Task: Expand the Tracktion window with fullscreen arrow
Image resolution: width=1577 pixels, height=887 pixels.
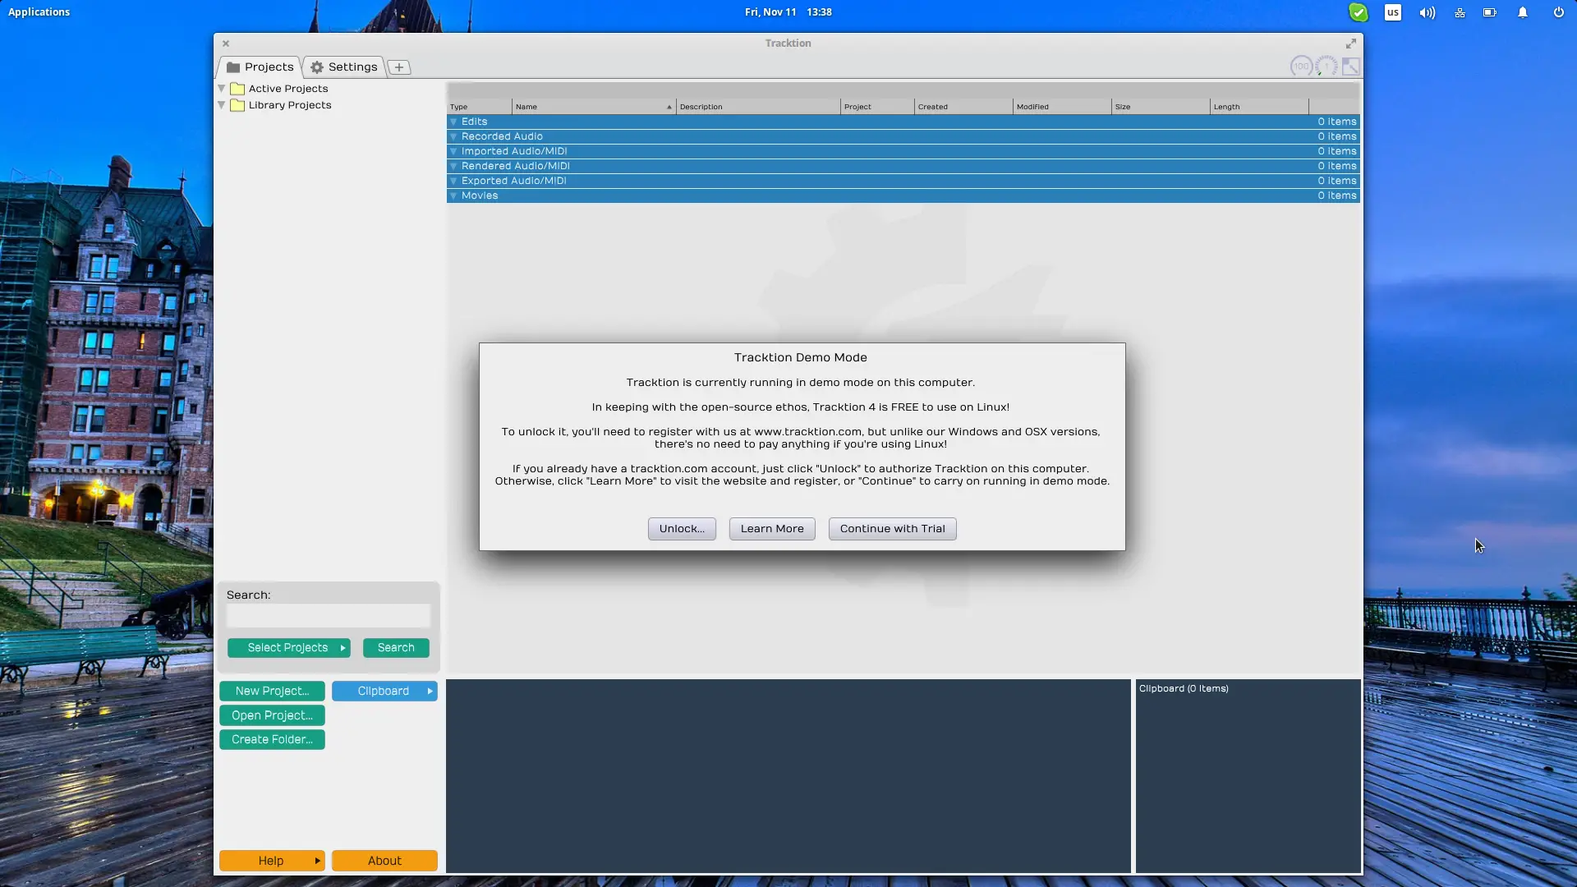Action: [1350, 44]
